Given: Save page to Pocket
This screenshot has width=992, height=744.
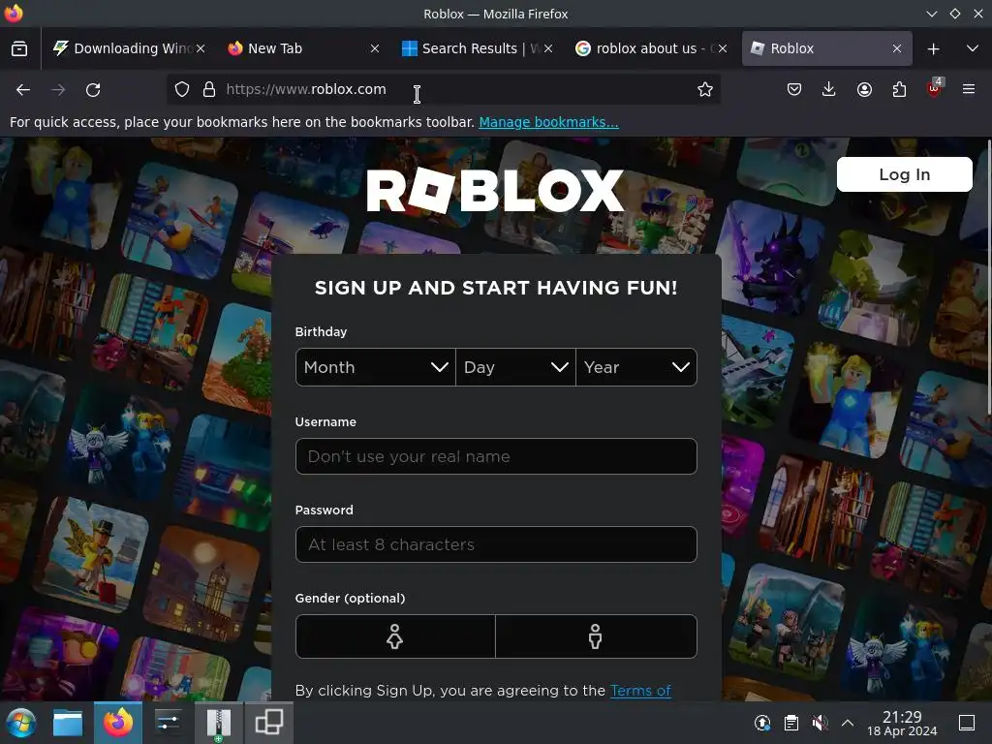Looking at the screenshot, I should pyautogui.click(x=794, y=89).
